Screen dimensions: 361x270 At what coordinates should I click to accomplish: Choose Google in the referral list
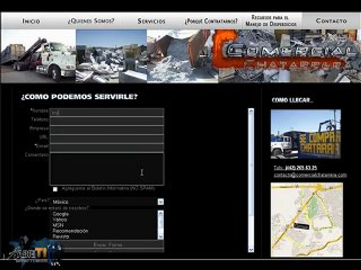click(x=61, y=214)
